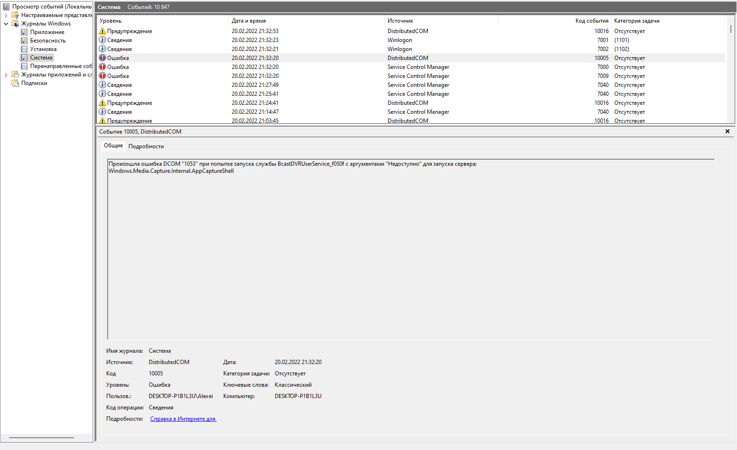Switch to the Общие tab
Screen dimensions: 737x450
coord(113,145)
